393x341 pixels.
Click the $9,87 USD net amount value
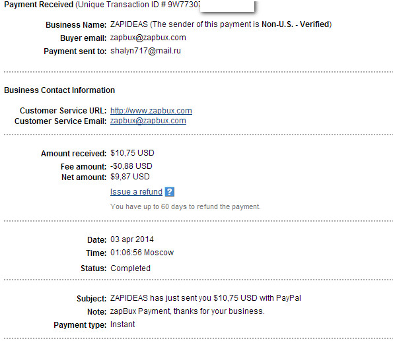coord(130,177)
